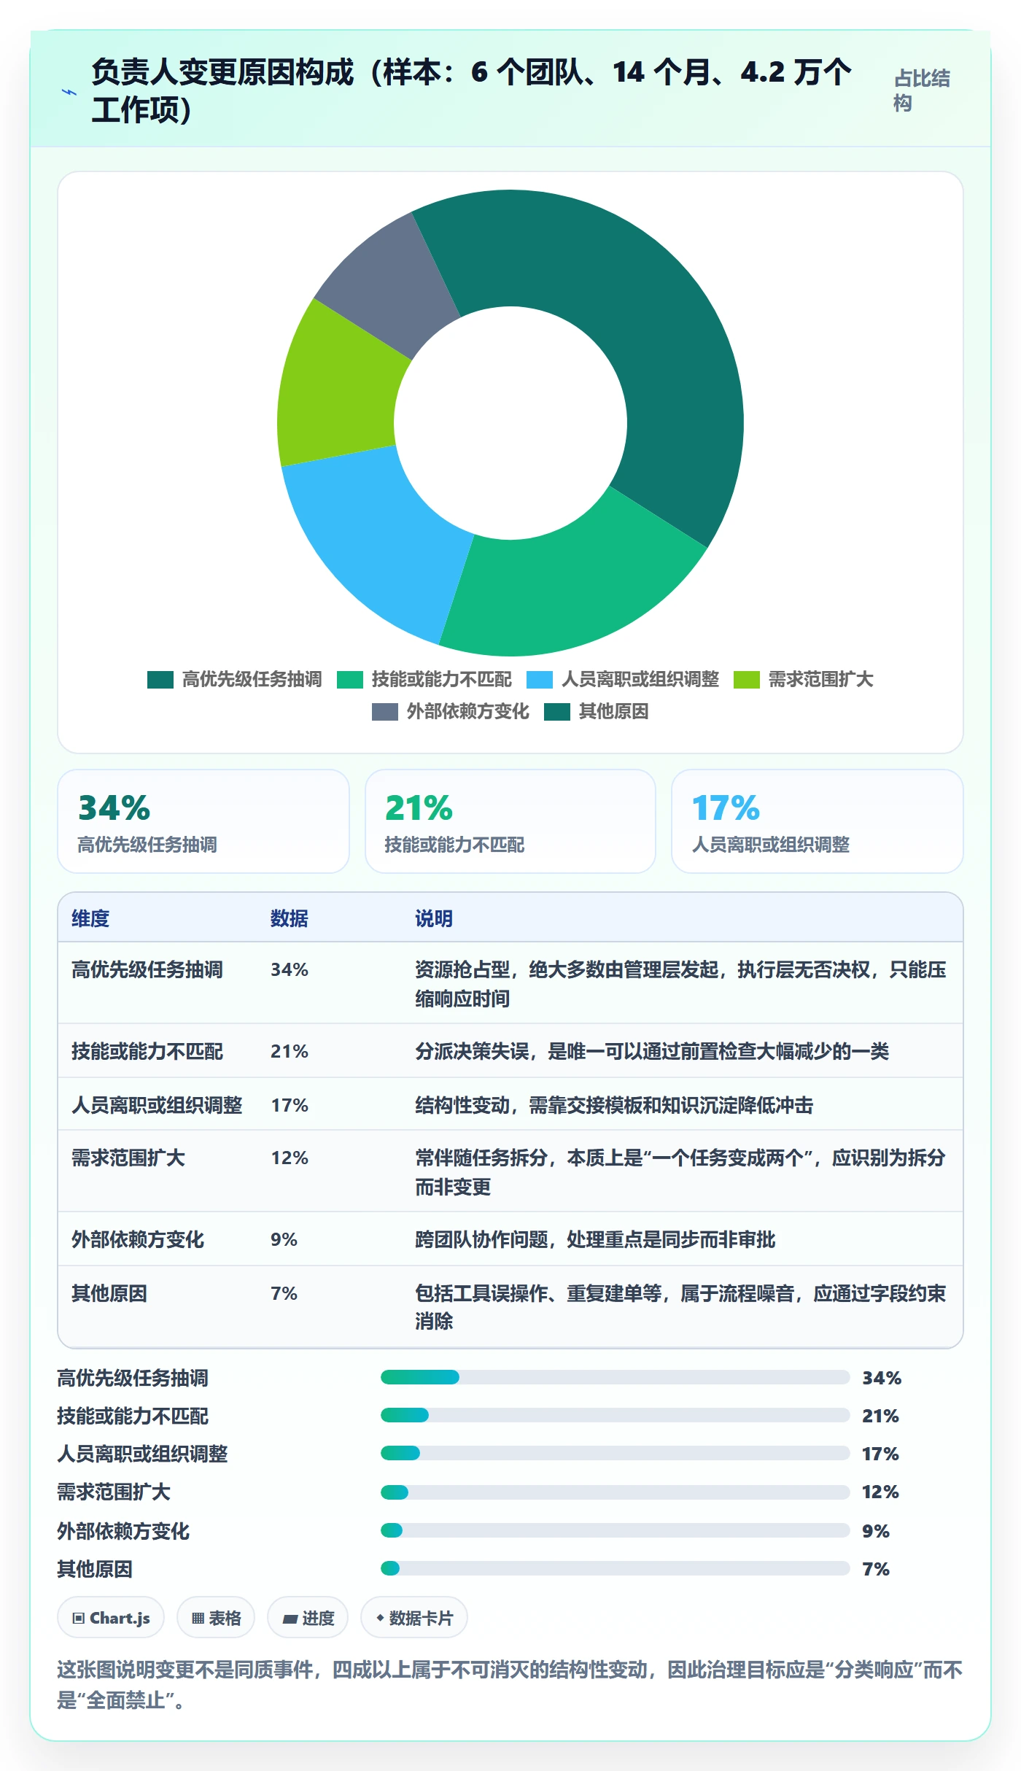Click the 占比结构 label in header
The height and width of the screenshot is (1771, 1021).
click(x=922, y=90)
